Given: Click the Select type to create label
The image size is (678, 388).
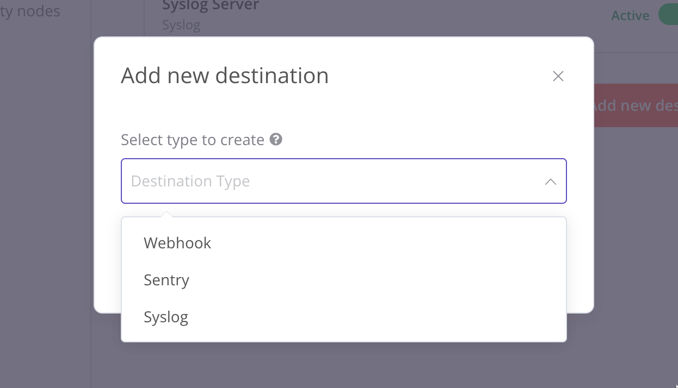Looking at the screenshot, I should click(193, 140).
